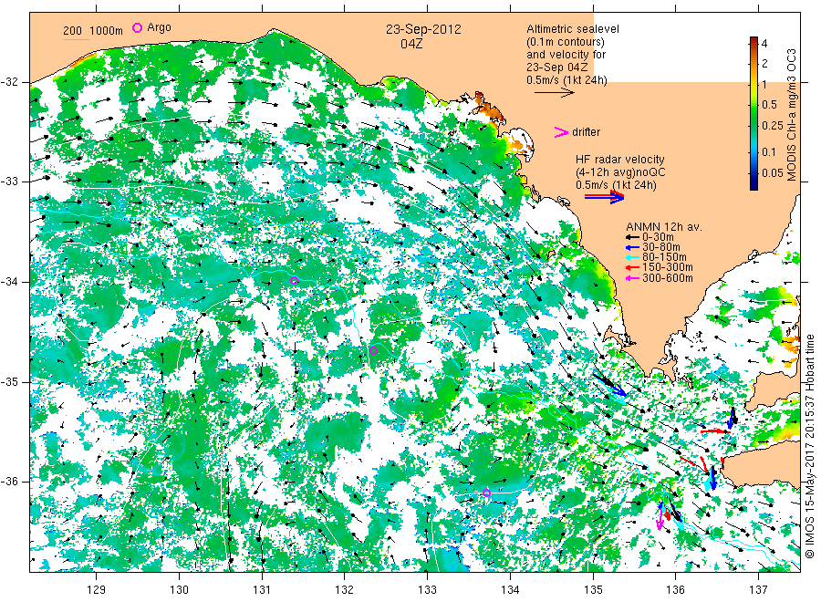Click the '134' longitude axis label

click(510, 590)
